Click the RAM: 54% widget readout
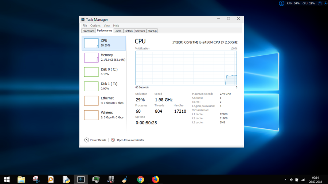 click(x=293, y=4)
